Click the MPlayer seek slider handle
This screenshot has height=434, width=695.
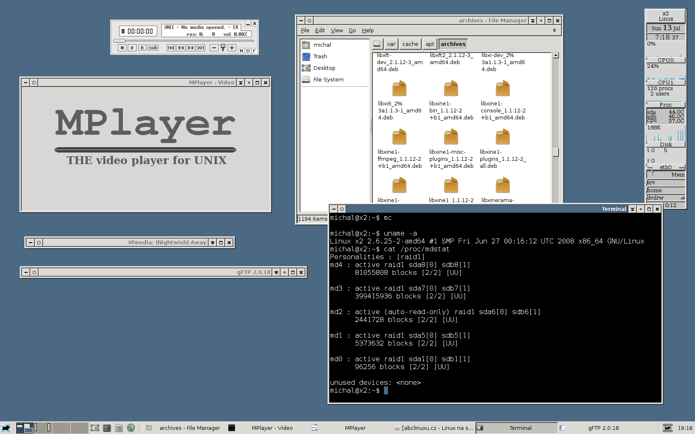coord(119,41)
